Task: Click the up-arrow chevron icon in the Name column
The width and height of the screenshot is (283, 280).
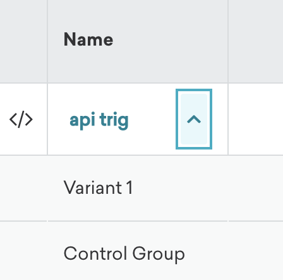Action: [x=194, y=120]
